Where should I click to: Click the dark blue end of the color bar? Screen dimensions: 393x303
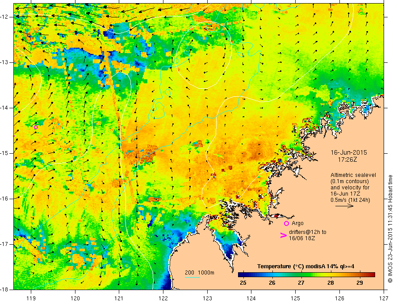click(x=240, y=274)
